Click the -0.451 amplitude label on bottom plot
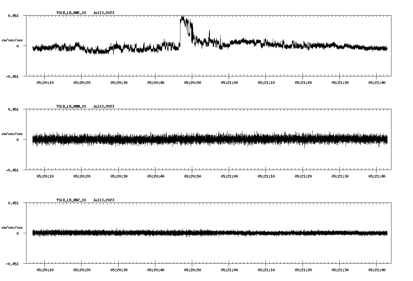 [12, 264]
